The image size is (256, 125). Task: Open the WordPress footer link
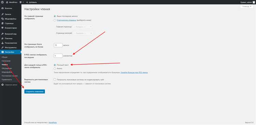[53, 122]
